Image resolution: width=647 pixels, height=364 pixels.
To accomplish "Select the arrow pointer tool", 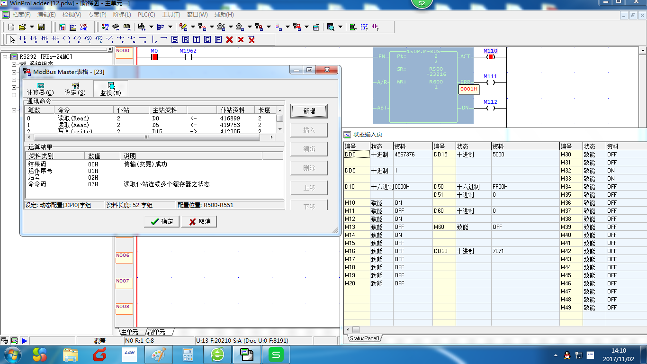I will pos(12,39).
